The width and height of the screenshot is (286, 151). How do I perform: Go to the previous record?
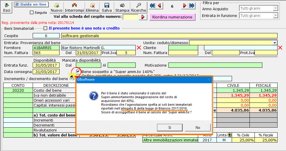click(x=160, y=6)
